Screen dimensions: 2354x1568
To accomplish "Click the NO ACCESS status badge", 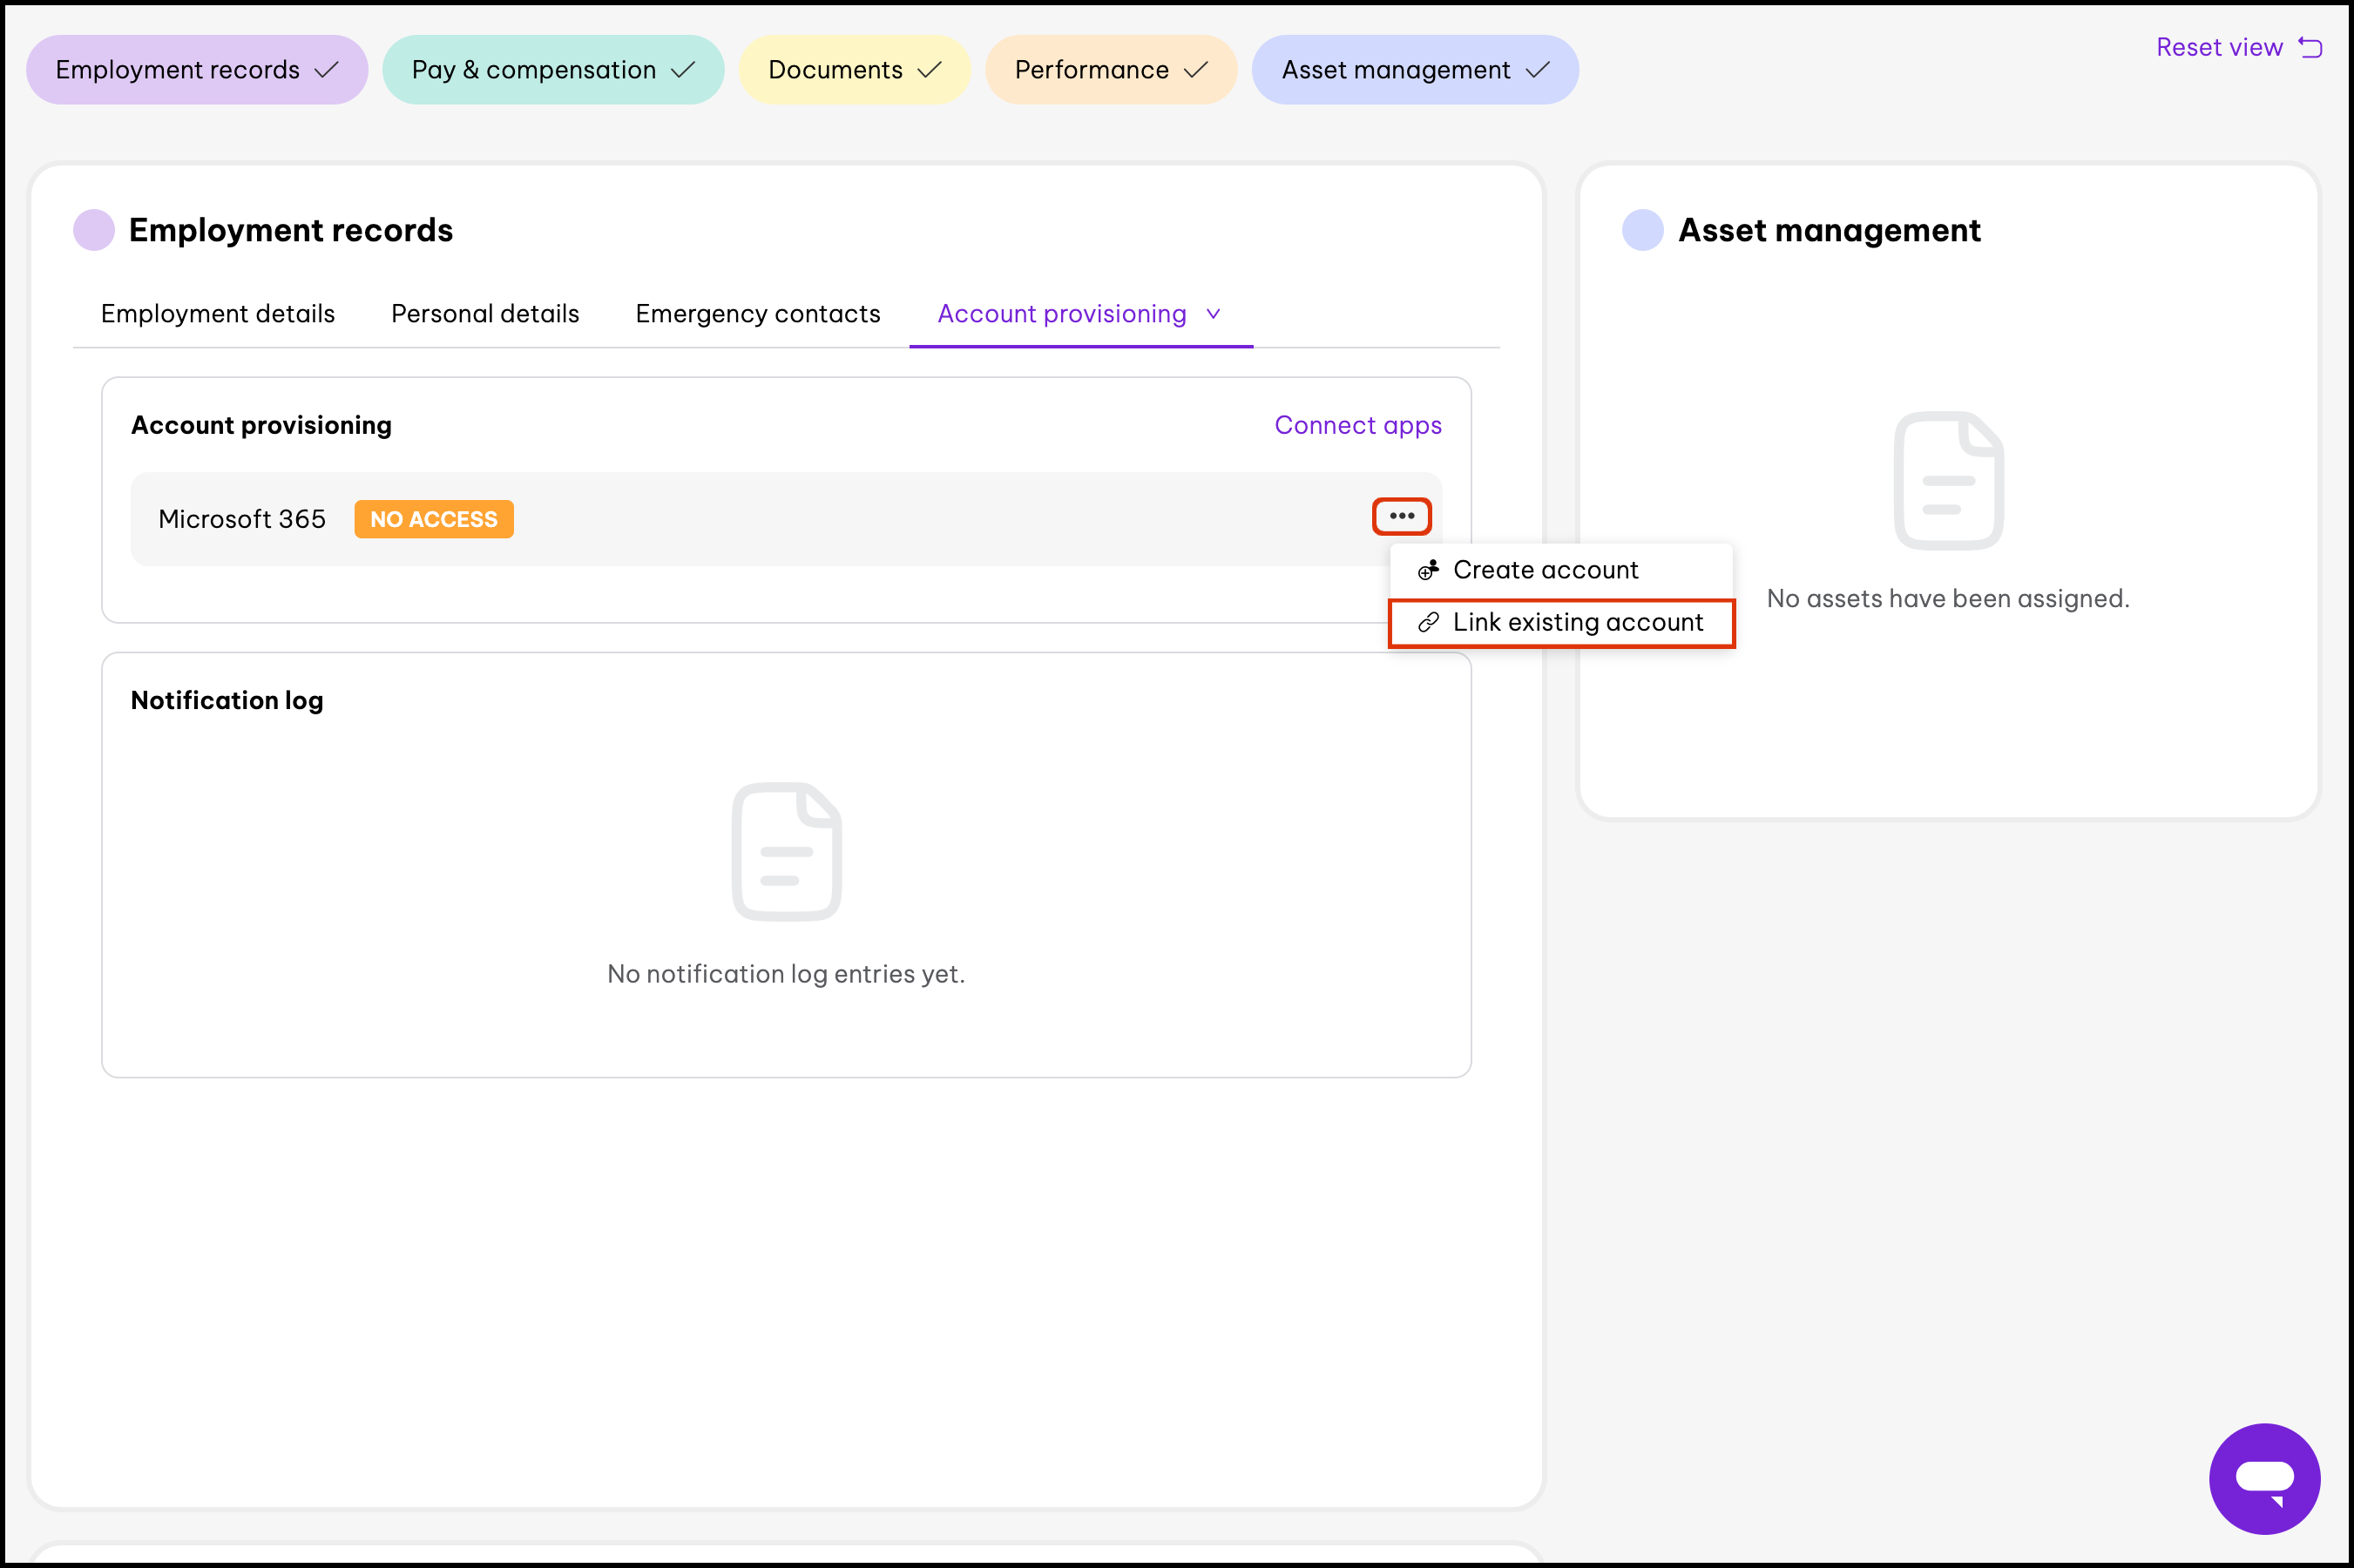I will pos(433,519).
